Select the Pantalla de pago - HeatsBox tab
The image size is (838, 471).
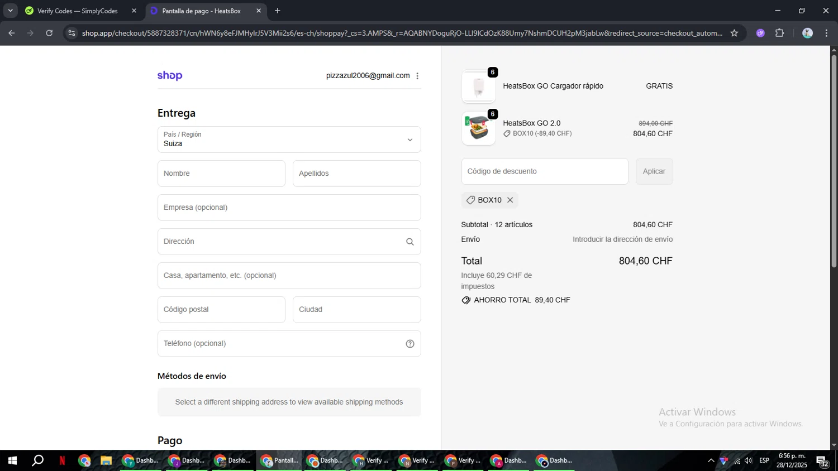tap(201, 11)
